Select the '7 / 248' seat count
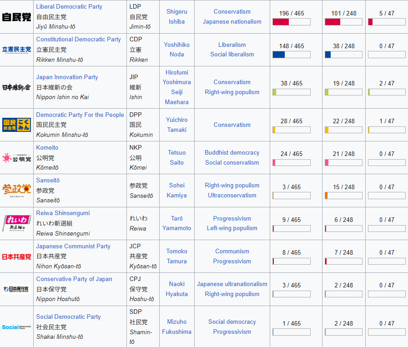The image size is (408, 347). (x=344, y=252)
